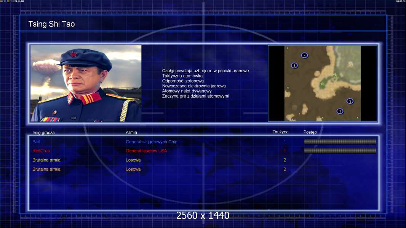This screenshot has height=228, width=406.
Task: Click RedCruix's loading progress bar
Action: pyautogui.click(x=340, y=151)
